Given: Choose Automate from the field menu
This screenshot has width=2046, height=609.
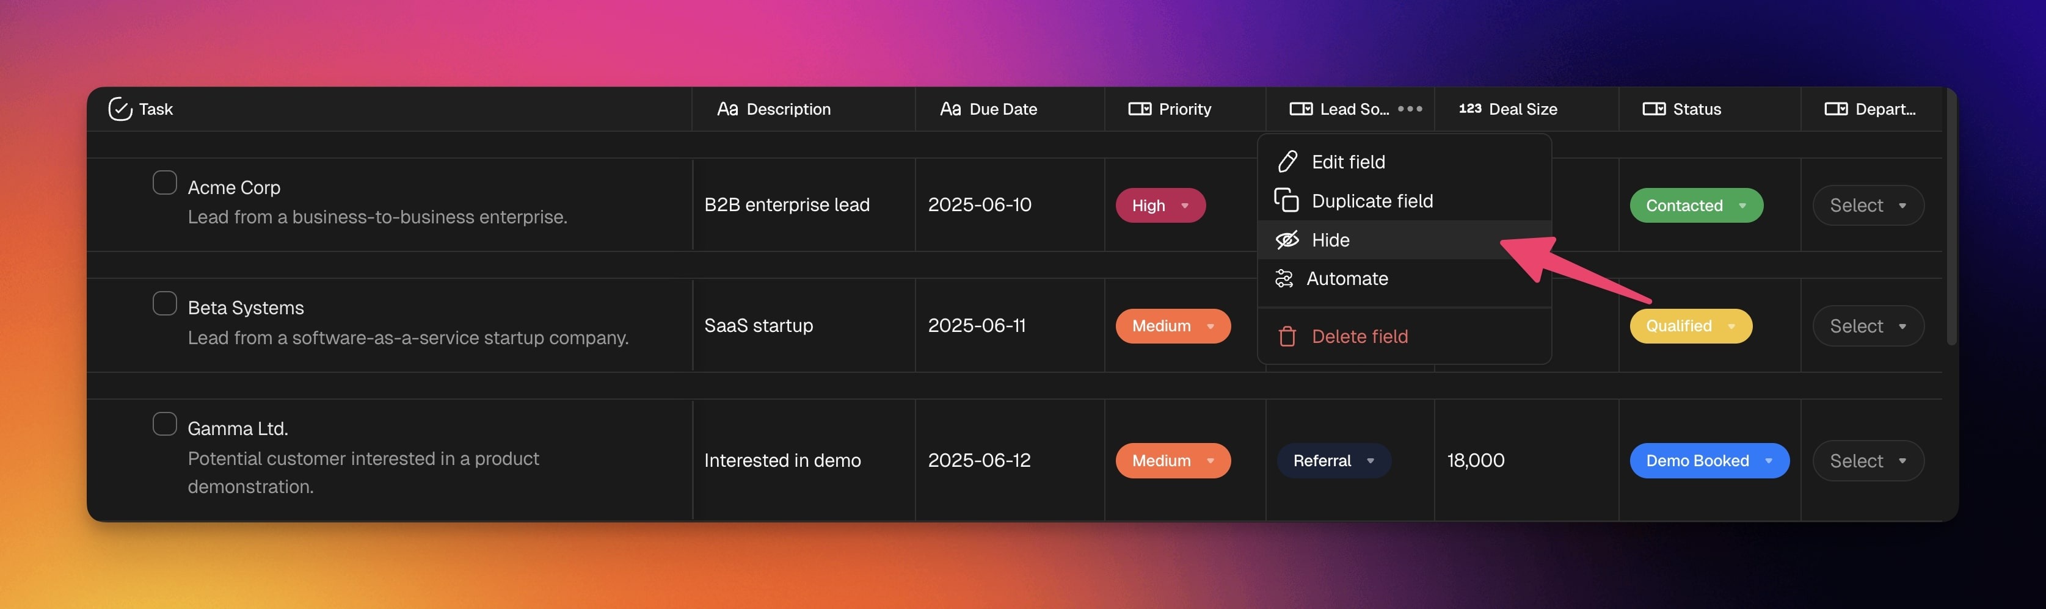Looking at the screenshot, I should coord(1347,279).
